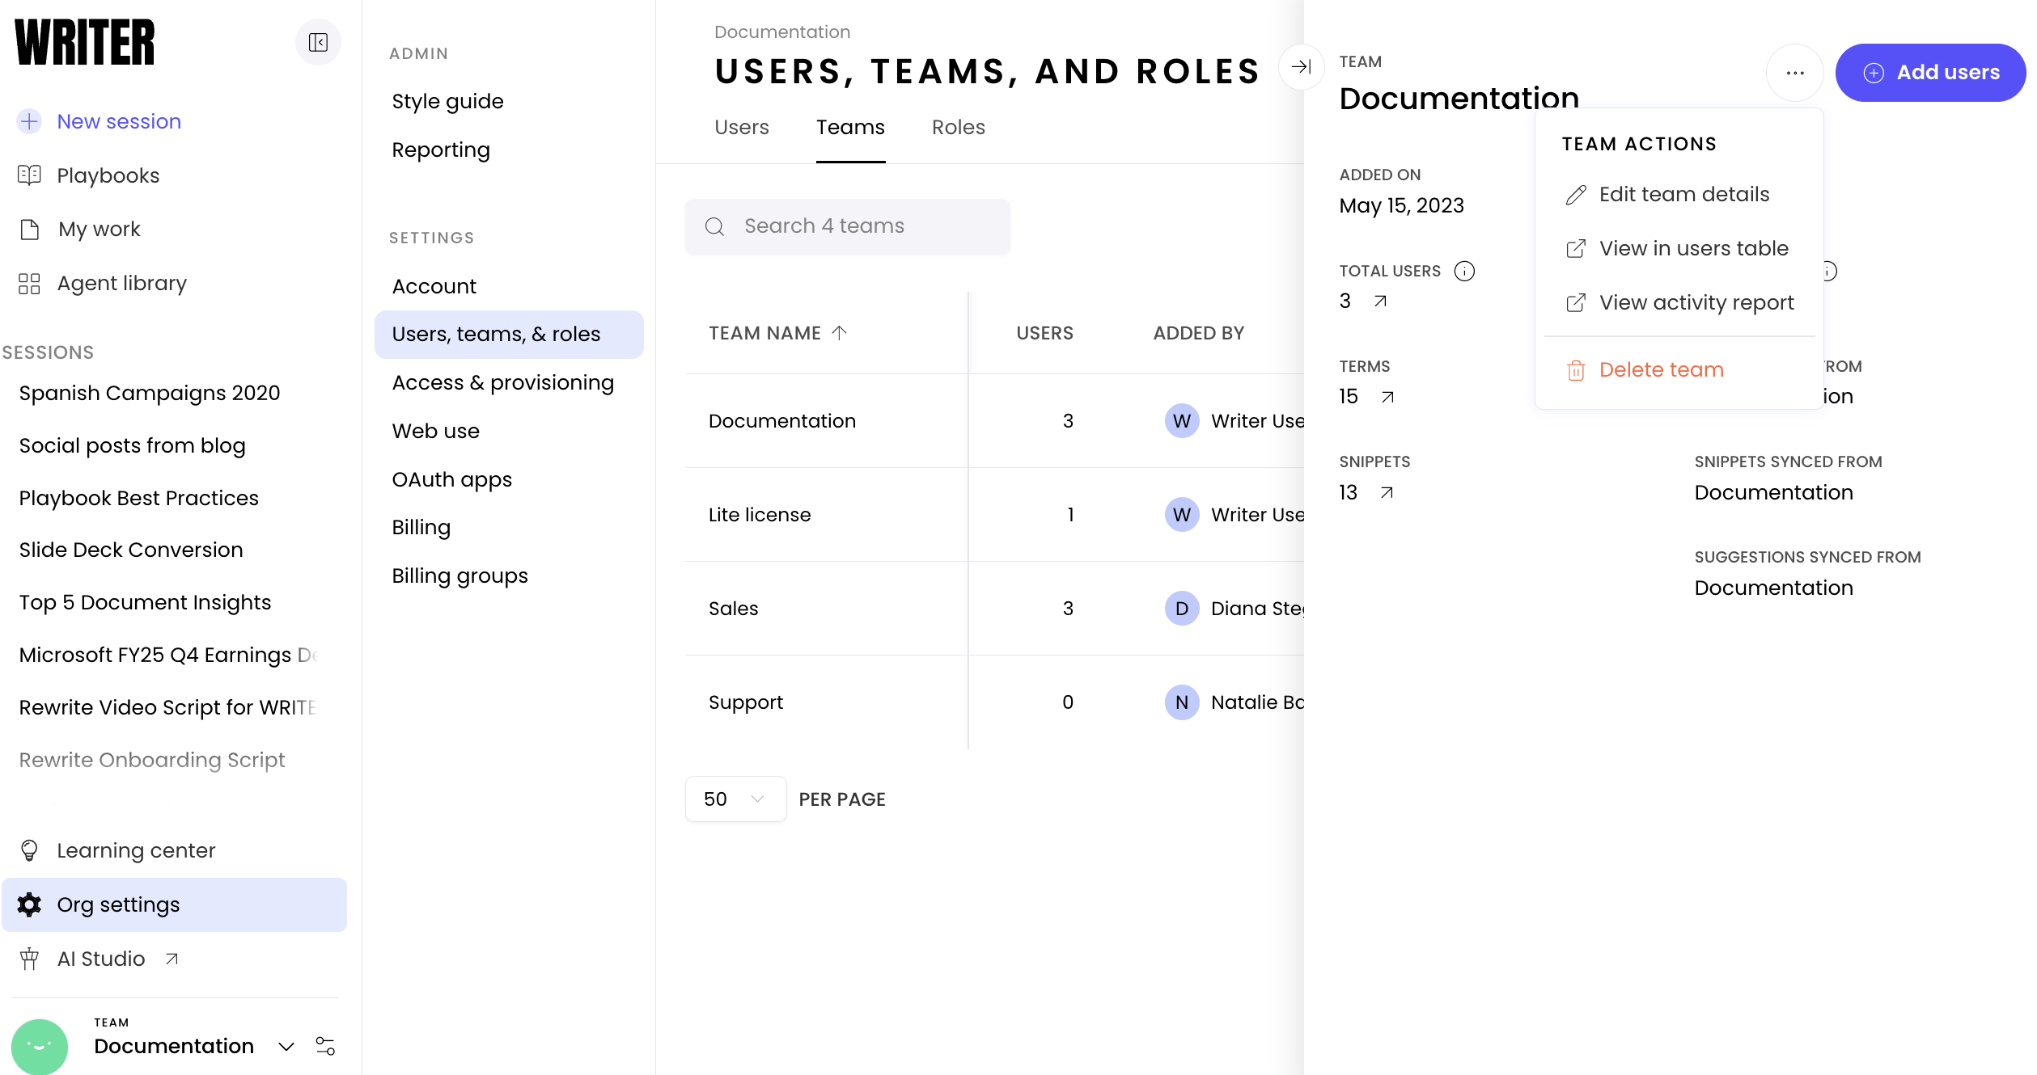Select Edit team details menu item
Image resolution: width=2037 pixels, height=1075 pixels.
point(1683,195)
